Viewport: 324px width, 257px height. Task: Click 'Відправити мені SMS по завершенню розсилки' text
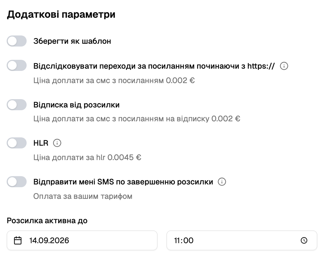pos(123,182)
